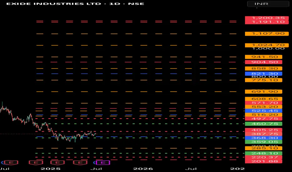Select the 516.20 orange price label
Screen dimensions: 292x172
coord(263,115)
